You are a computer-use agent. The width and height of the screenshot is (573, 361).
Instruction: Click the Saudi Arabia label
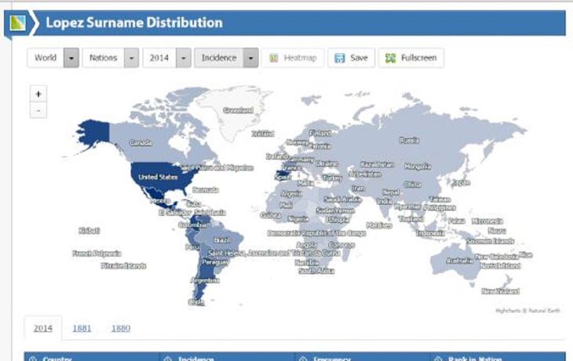point(343,199)
